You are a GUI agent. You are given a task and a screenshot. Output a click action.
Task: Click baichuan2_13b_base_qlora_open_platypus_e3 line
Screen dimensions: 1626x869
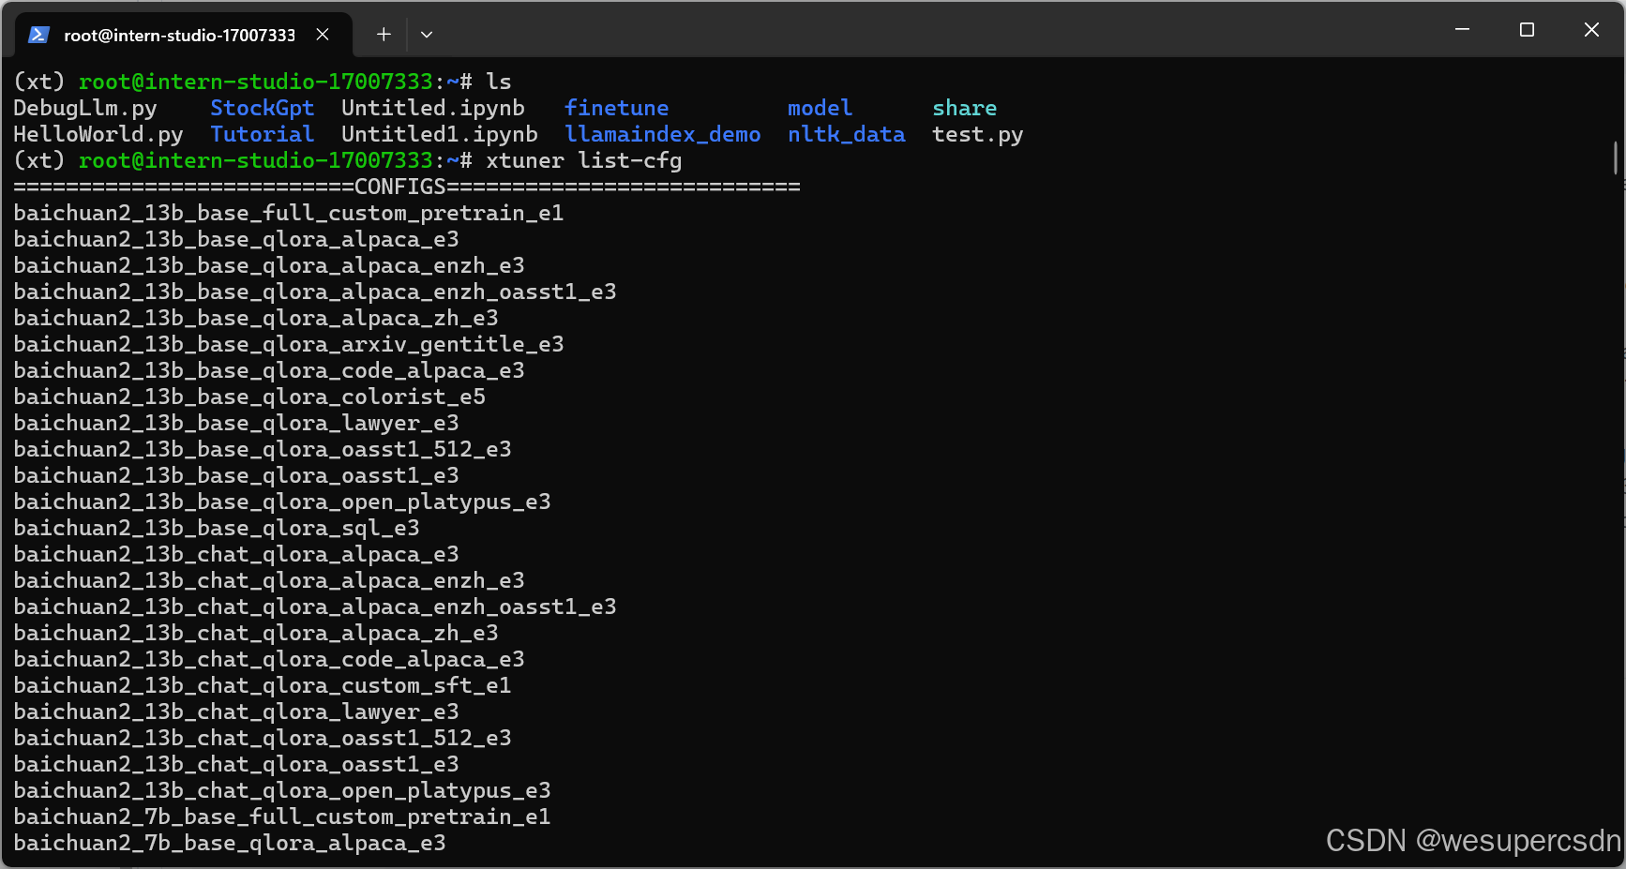coord(282,502)
